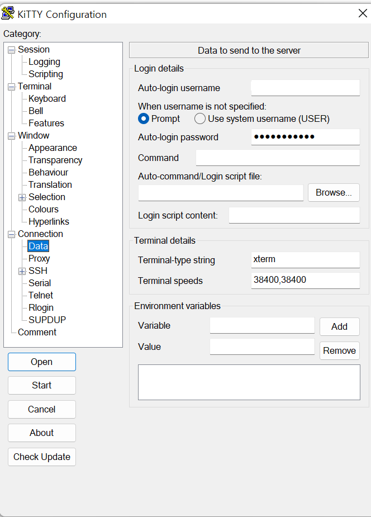Open the Serial category
Viewport: 371px width, 517px height.
[40, 283]
